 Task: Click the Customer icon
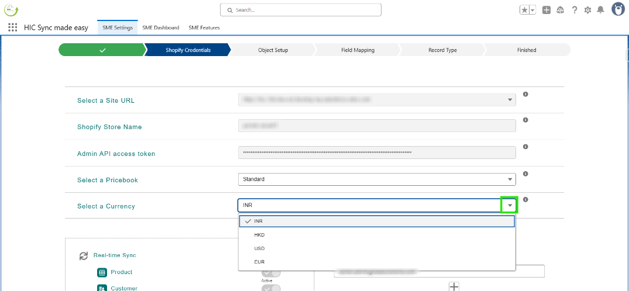pos(102,288)
